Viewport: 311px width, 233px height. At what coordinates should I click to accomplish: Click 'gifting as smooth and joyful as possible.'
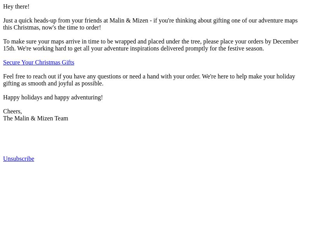(53, 83)
